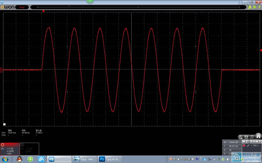Click the window switch icon beside Home
This screenshot has height=163, width=262.
tap(252, 137)
